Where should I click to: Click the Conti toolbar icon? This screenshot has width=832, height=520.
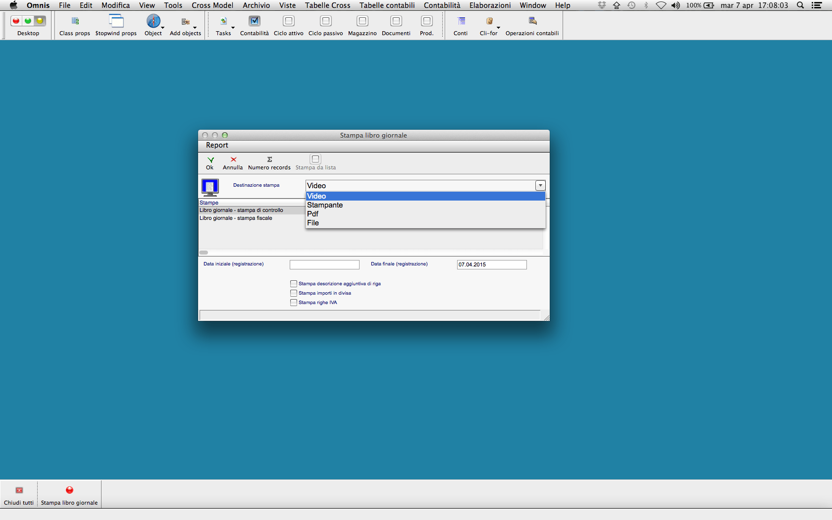pyautogui.click(x=461, y=21)
